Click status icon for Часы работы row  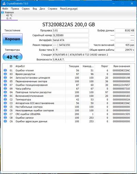pyautogui.click(x=5, y=89)
